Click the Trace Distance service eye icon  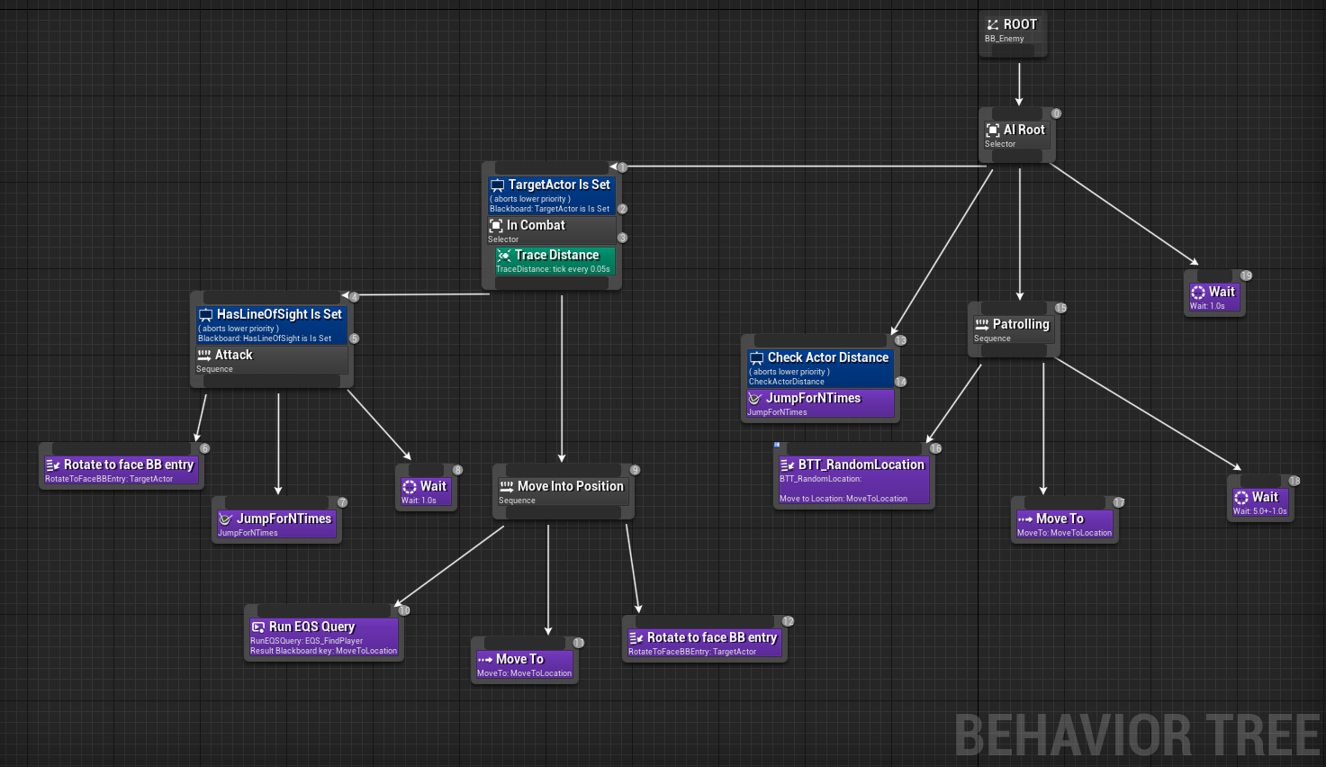point(504,256)
